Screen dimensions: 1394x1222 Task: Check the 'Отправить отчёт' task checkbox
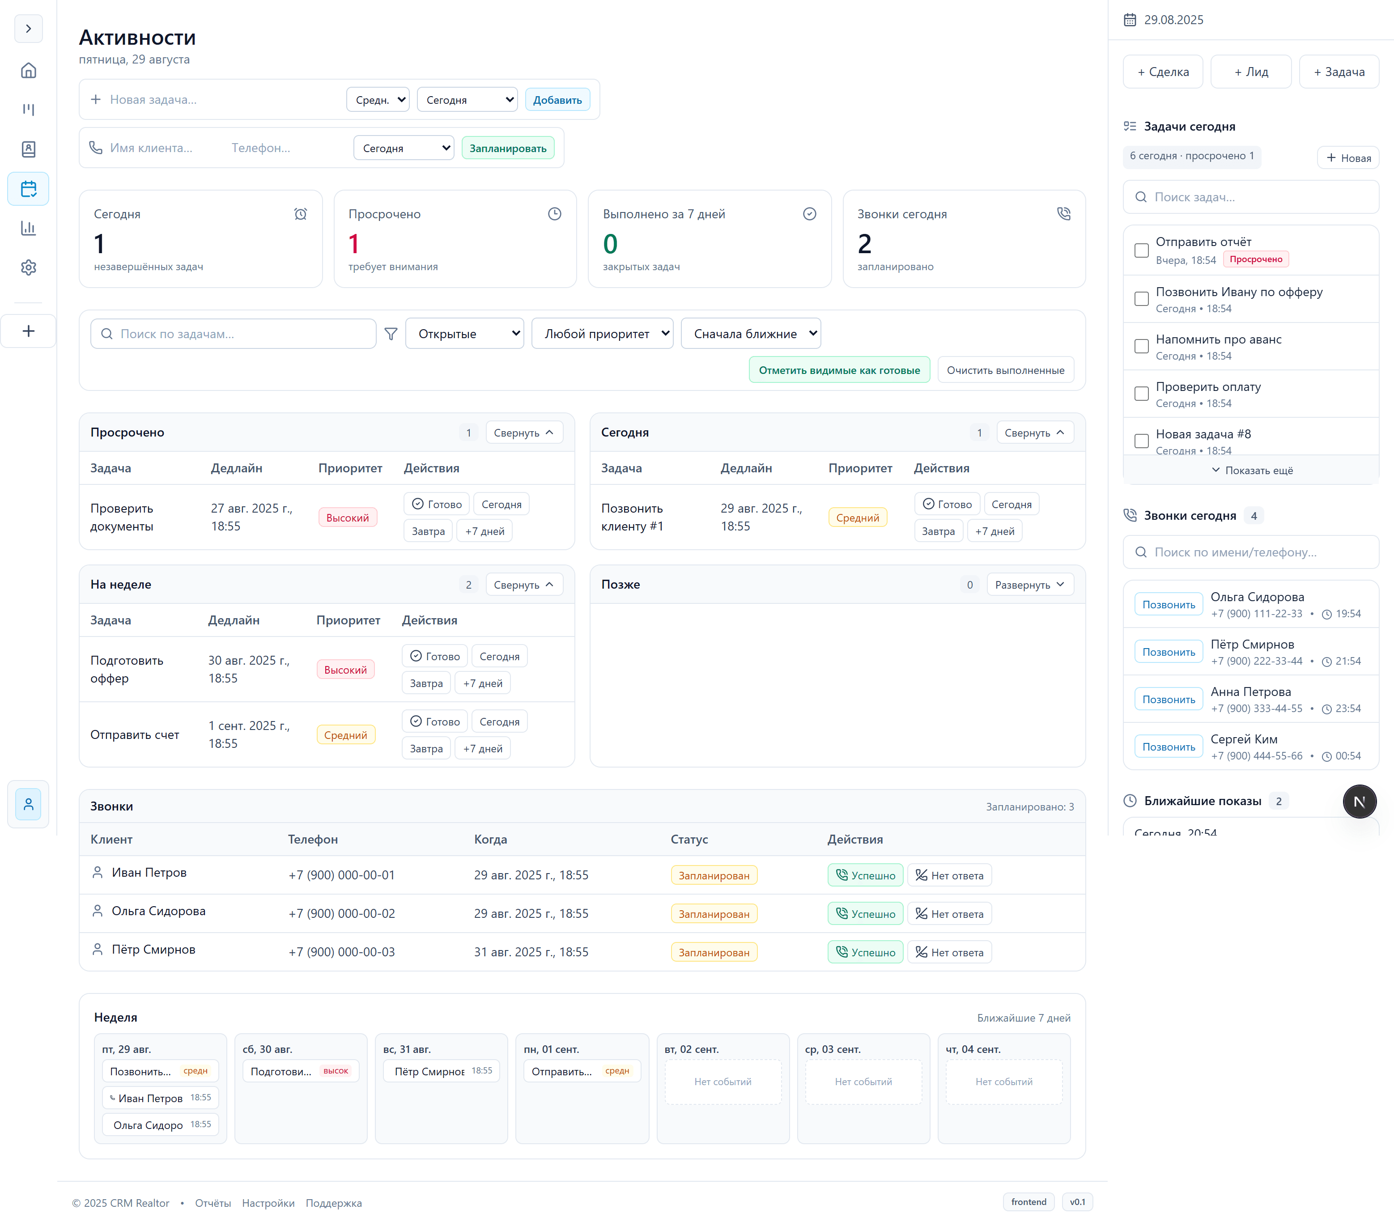1141,250
